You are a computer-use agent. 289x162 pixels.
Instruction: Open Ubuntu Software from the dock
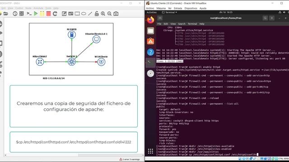150,41
